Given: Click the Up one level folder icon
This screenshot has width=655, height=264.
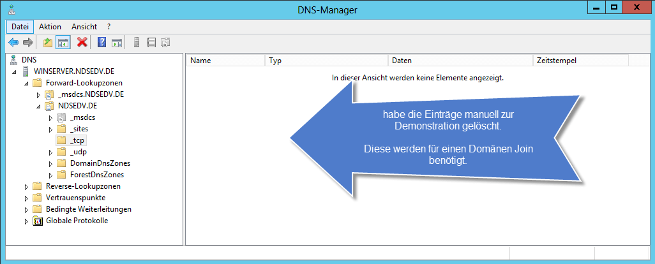Looking at the screenshot, I should point(47,43).
